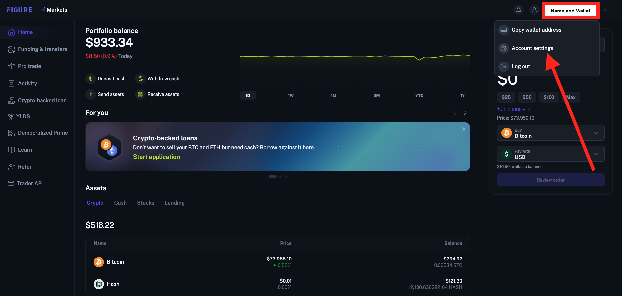622x296 pixels.
Task: Close the Crypto-backed loans banner
Action: [x=464, y=129]
